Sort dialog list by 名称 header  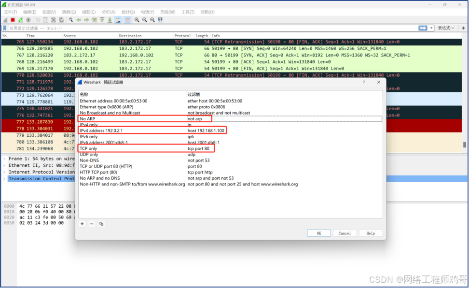(x=84, y=94)
